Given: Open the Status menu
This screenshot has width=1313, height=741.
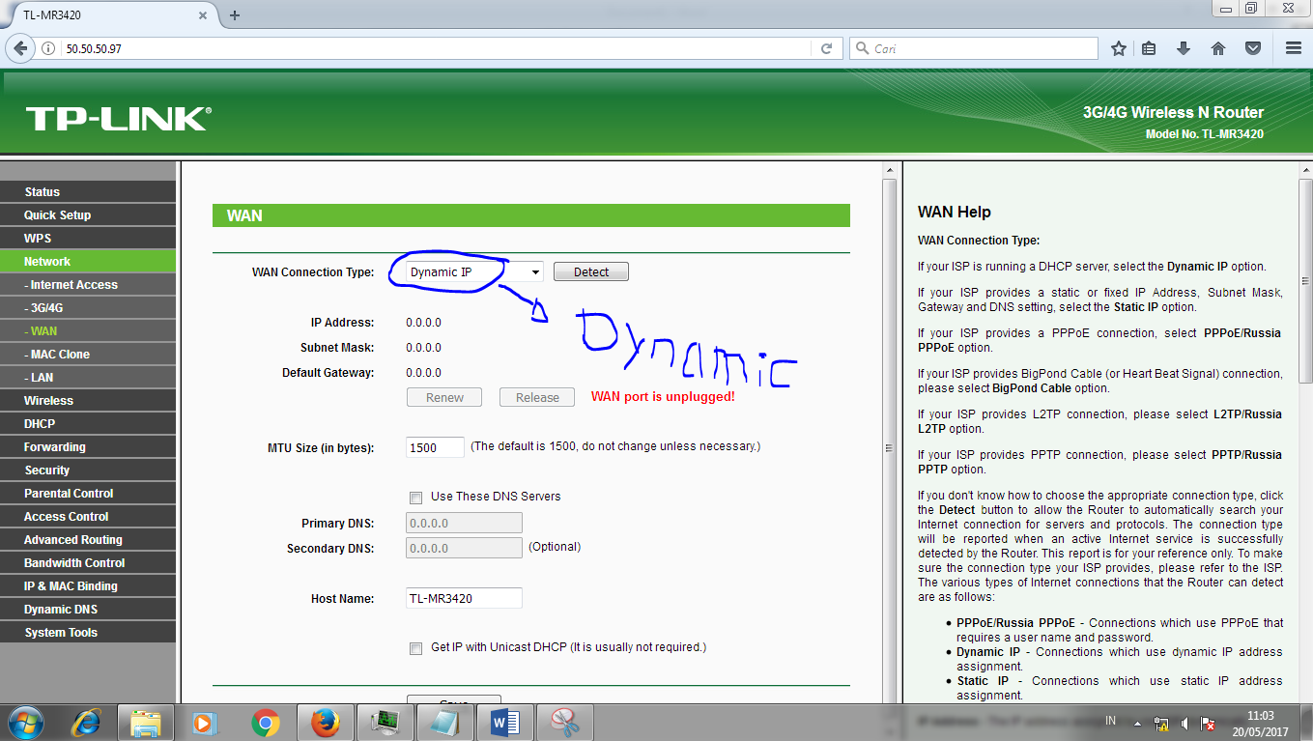Looking at the screenshot, I should click(x=88, y=191).
